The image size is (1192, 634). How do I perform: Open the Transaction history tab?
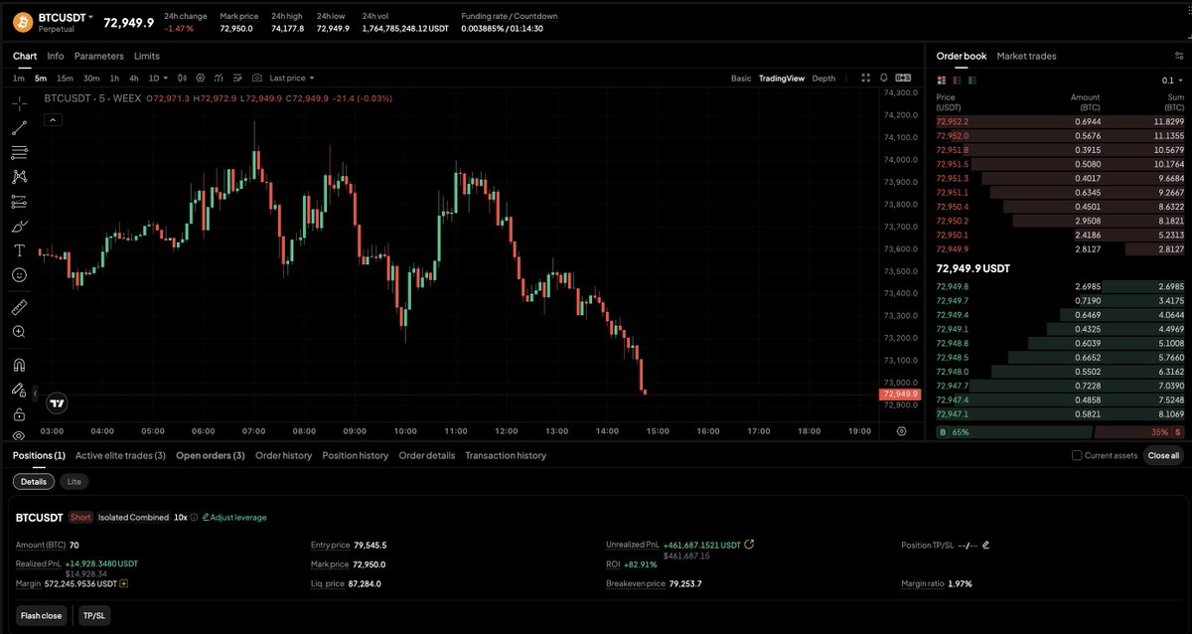point(506,455)
